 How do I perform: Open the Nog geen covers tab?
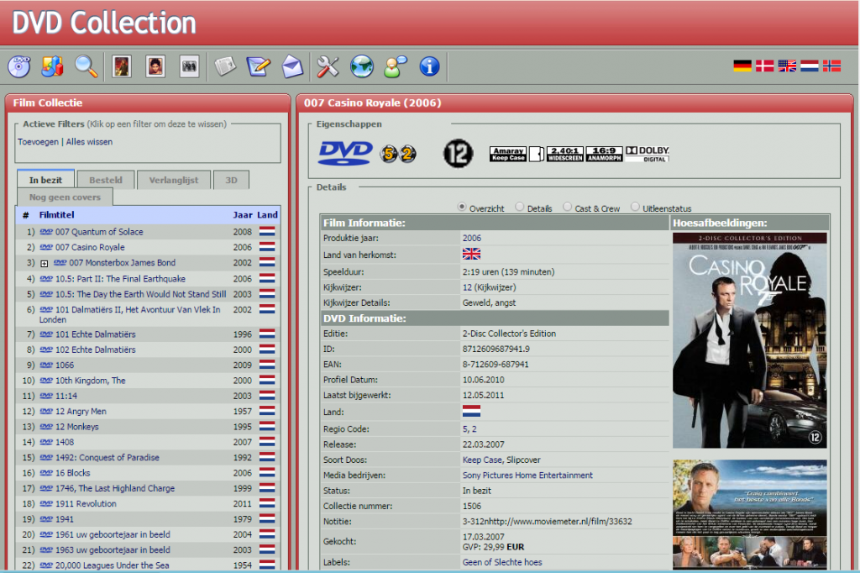(x=65, y=197)
